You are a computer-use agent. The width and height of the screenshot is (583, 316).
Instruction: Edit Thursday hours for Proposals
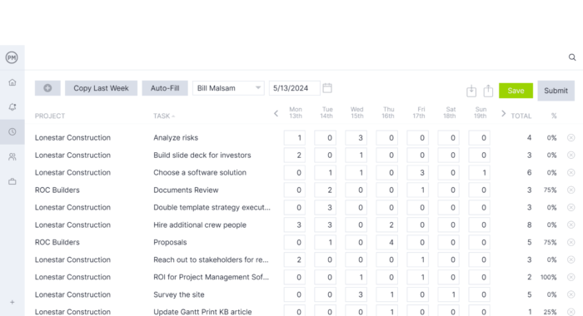click(387, 243)
